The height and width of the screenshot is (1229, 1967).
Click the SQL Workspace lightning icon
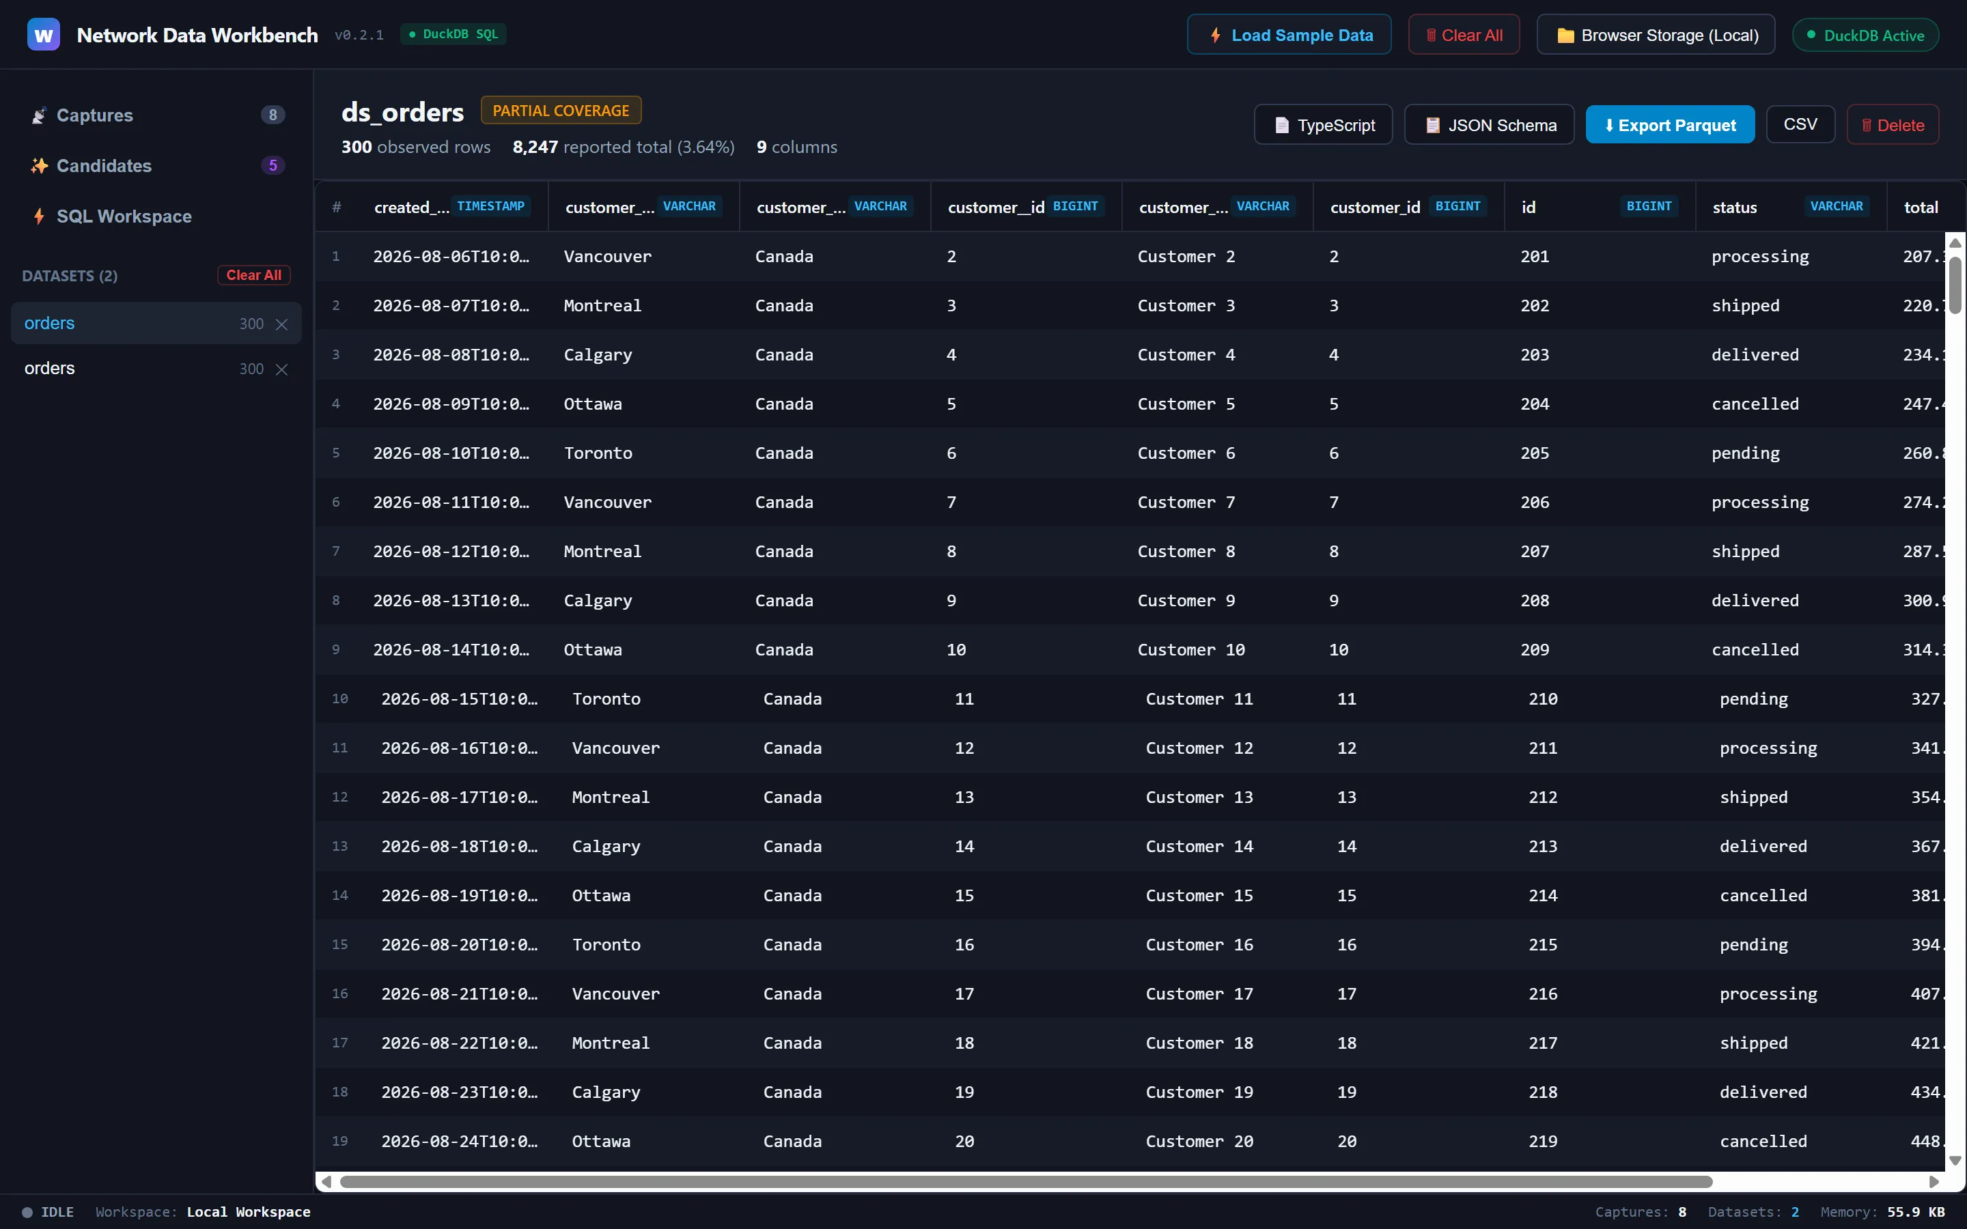click(x=38, y=216)
